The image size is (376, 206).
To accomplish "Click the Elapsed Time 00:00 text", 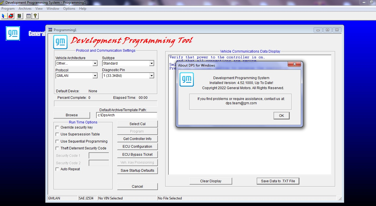I will (x=130, y=98).
